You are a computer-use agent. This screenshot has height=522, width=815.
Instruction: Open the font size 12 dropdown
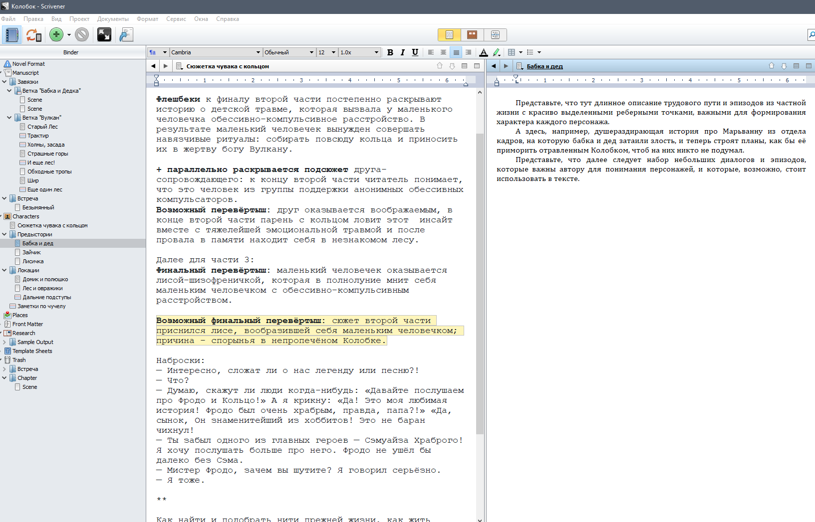coord(327,52)
